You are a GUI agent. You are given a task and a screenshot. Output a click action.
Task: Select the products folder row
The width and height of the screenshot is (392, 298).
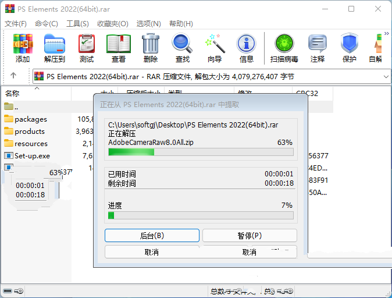point(48,132)
